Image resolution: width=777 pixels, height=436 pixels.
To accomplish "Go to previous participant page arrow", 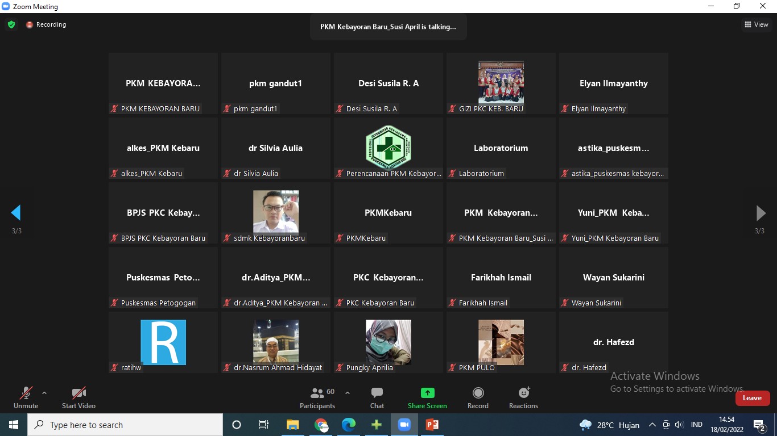I will [16, 213].
